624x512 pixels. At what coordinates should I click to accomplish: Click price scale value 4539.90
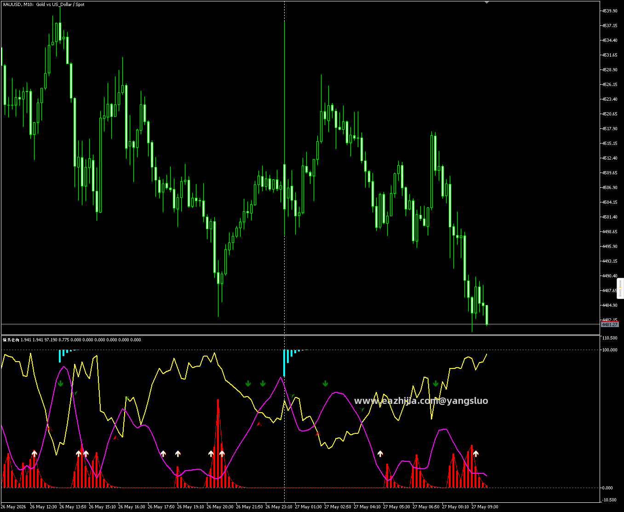tap(610, 11)
